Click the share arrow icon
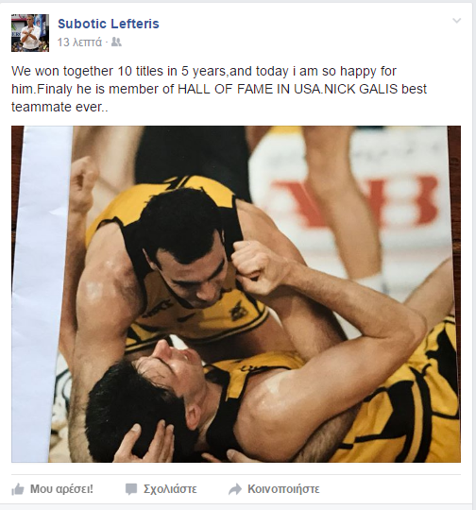The image size is (476, 510). [x=235, y=489]
